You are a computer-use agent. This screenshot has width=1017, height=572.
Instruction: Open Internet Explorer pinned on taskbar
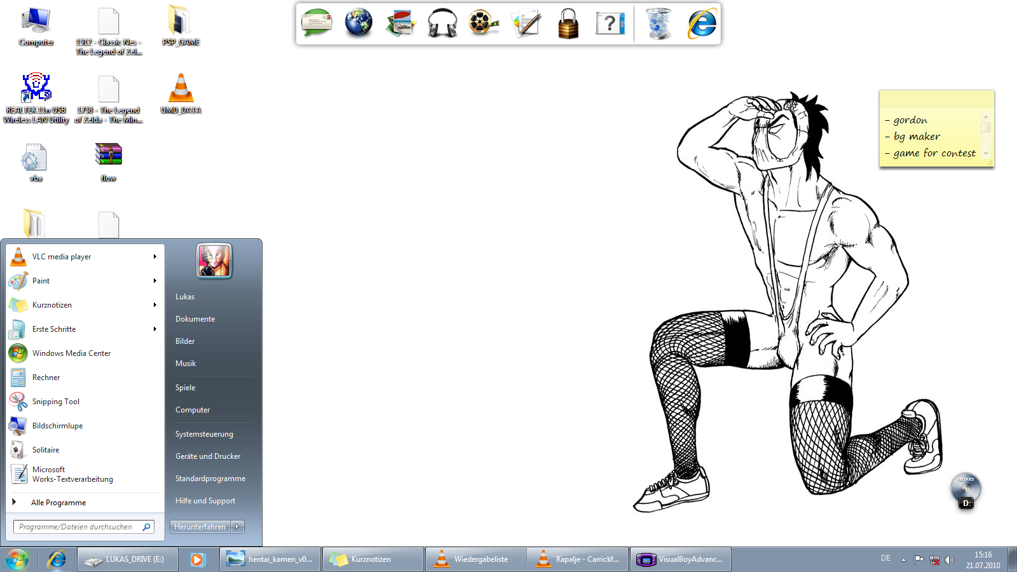(x=57, y=559)
